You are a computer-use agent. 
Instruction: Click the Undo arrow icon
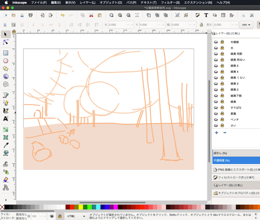(62, 15)
